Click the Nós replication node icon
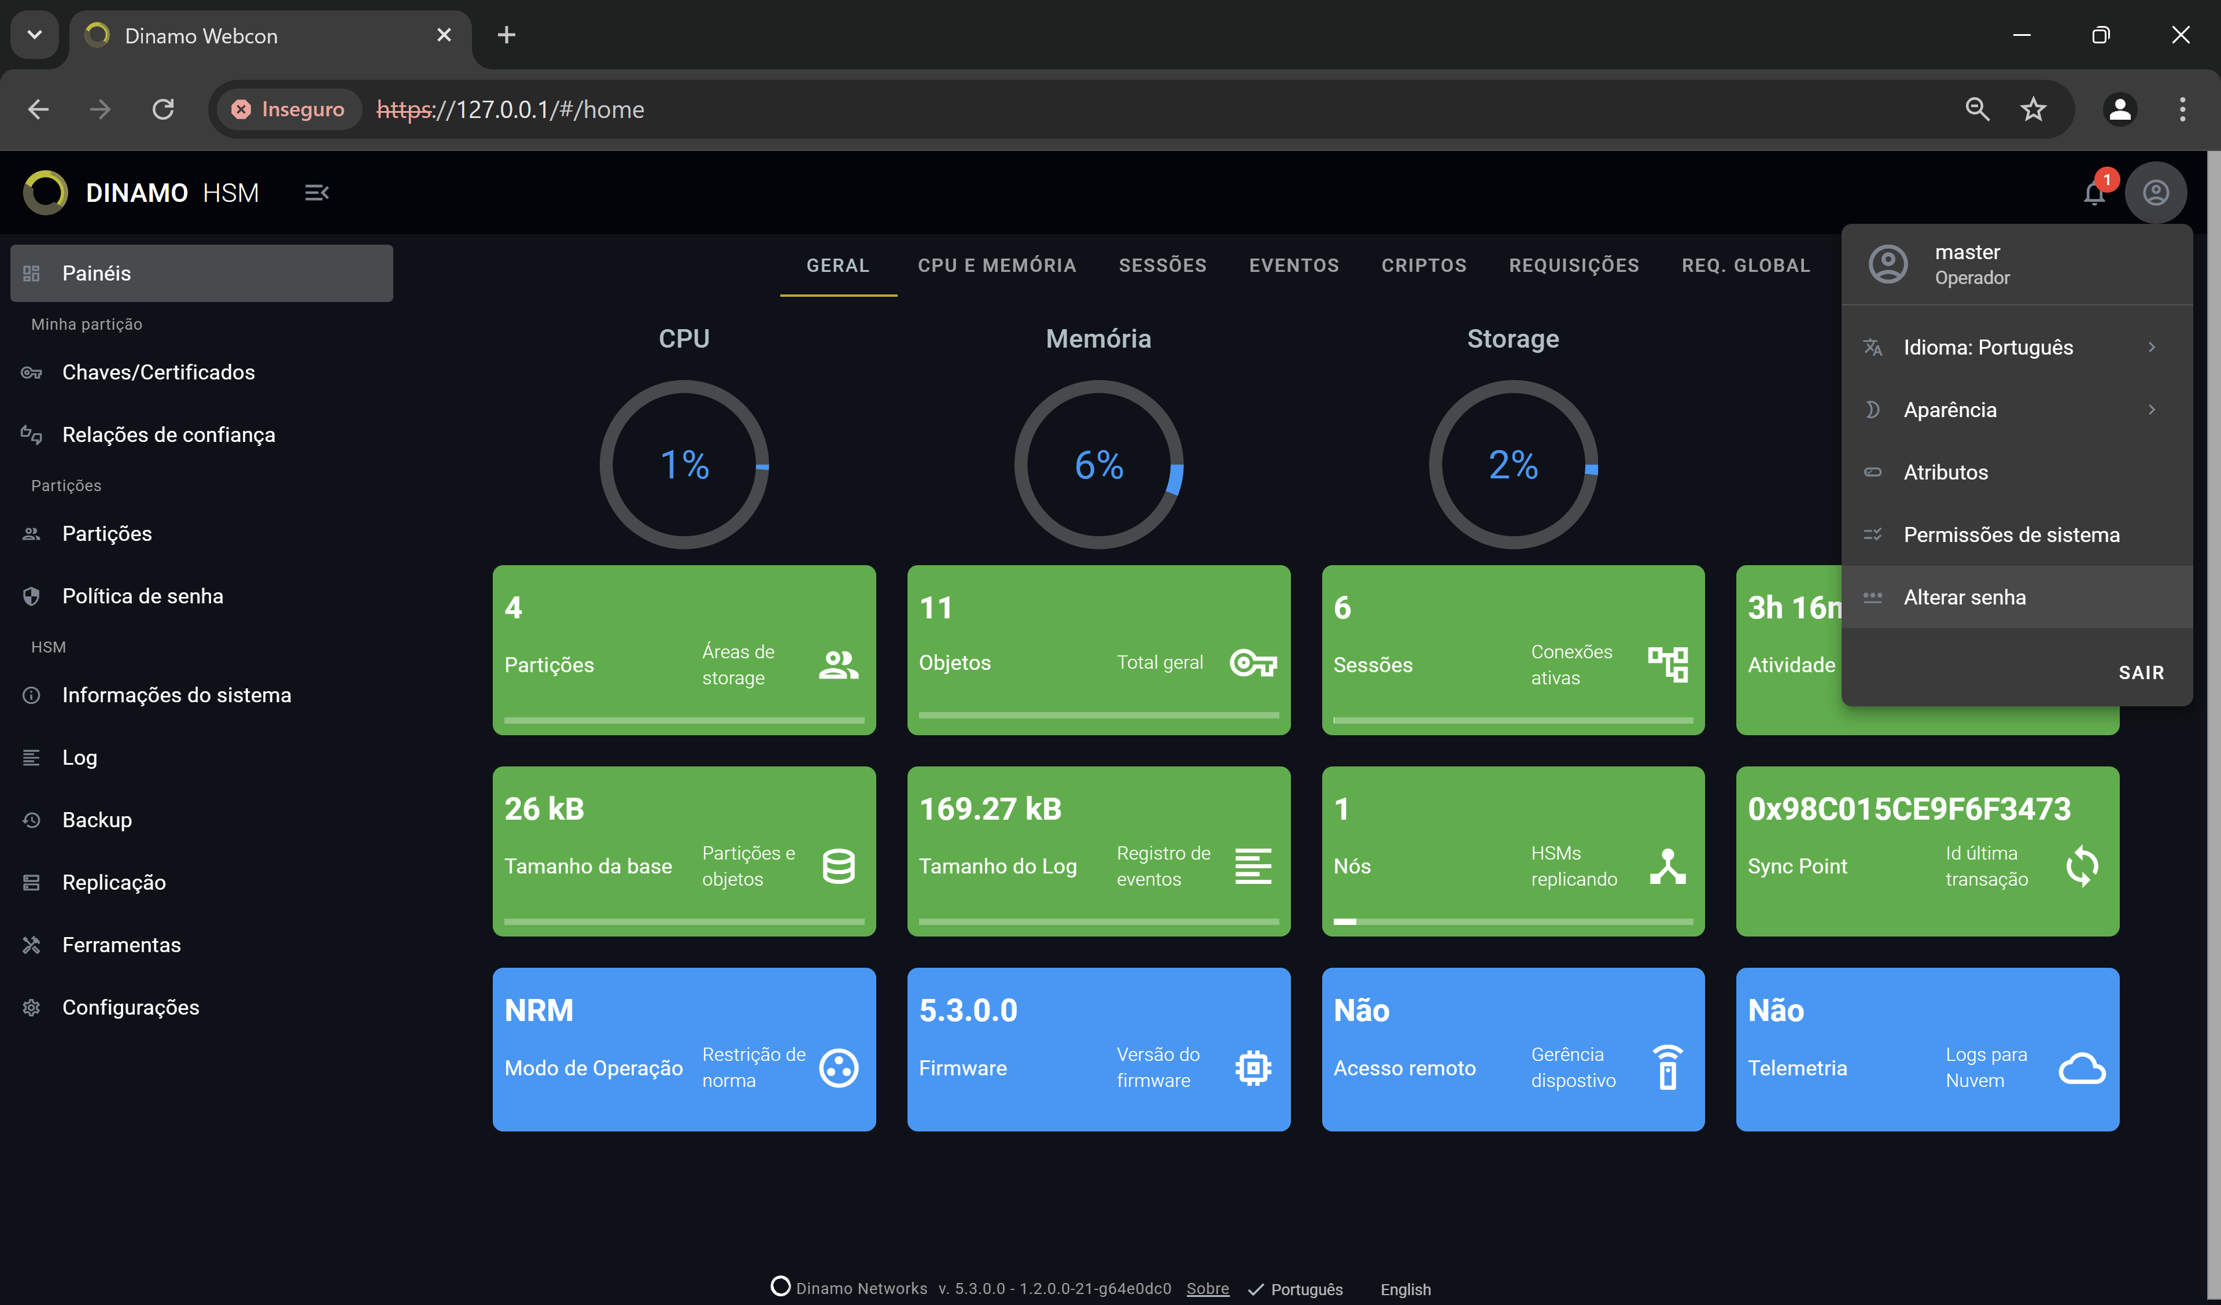 [1667, 866]
